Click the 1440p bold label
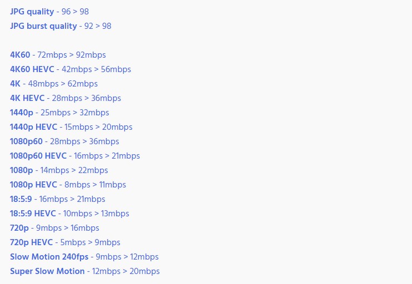This screenshot has width=412, height=284. click(22, 113)
